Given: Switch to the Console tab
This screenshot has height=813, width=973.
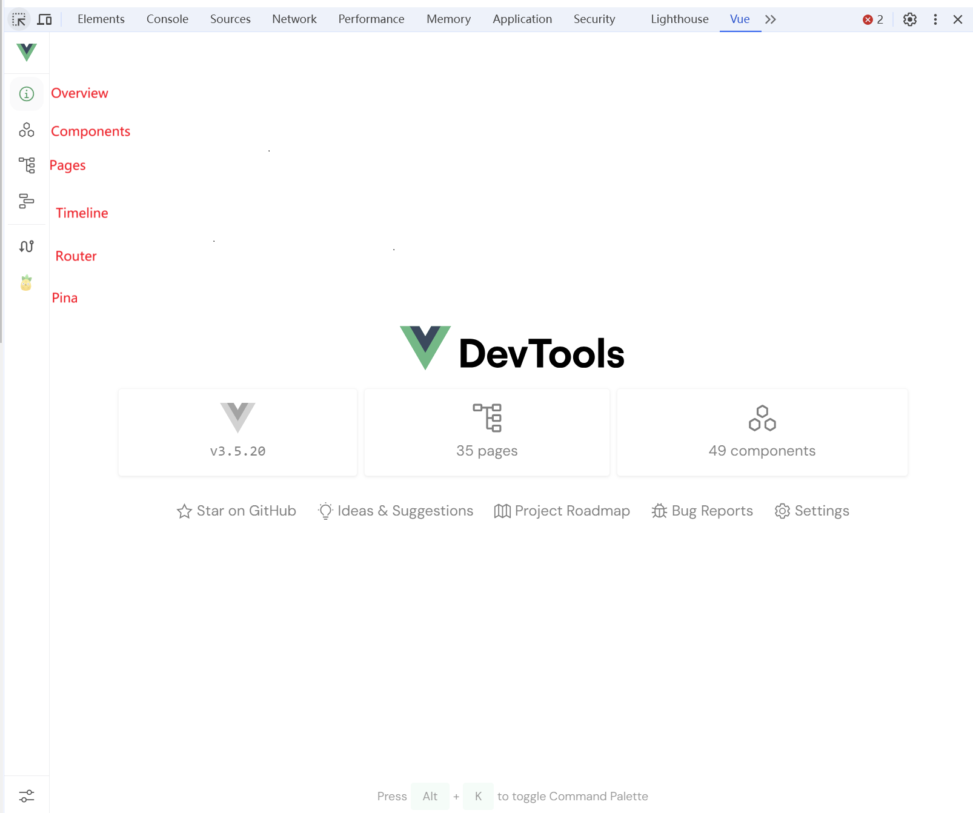Looking at the screenshot, I should pos(167,19).
